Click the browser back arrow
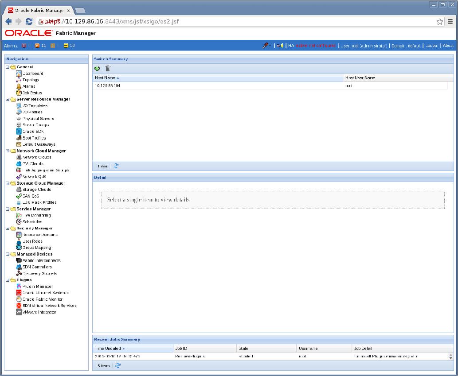The image size is (458, 376). [x=8, y=21]
